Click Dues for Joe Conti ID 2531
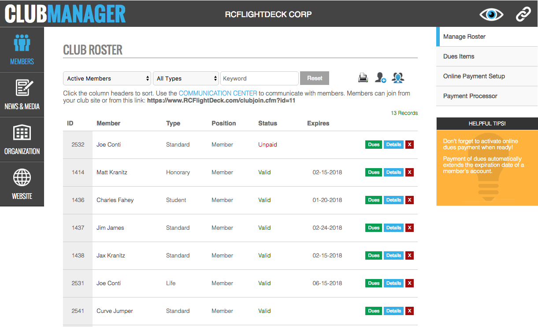This screenshot has height=327, width=538. [374, 283]
